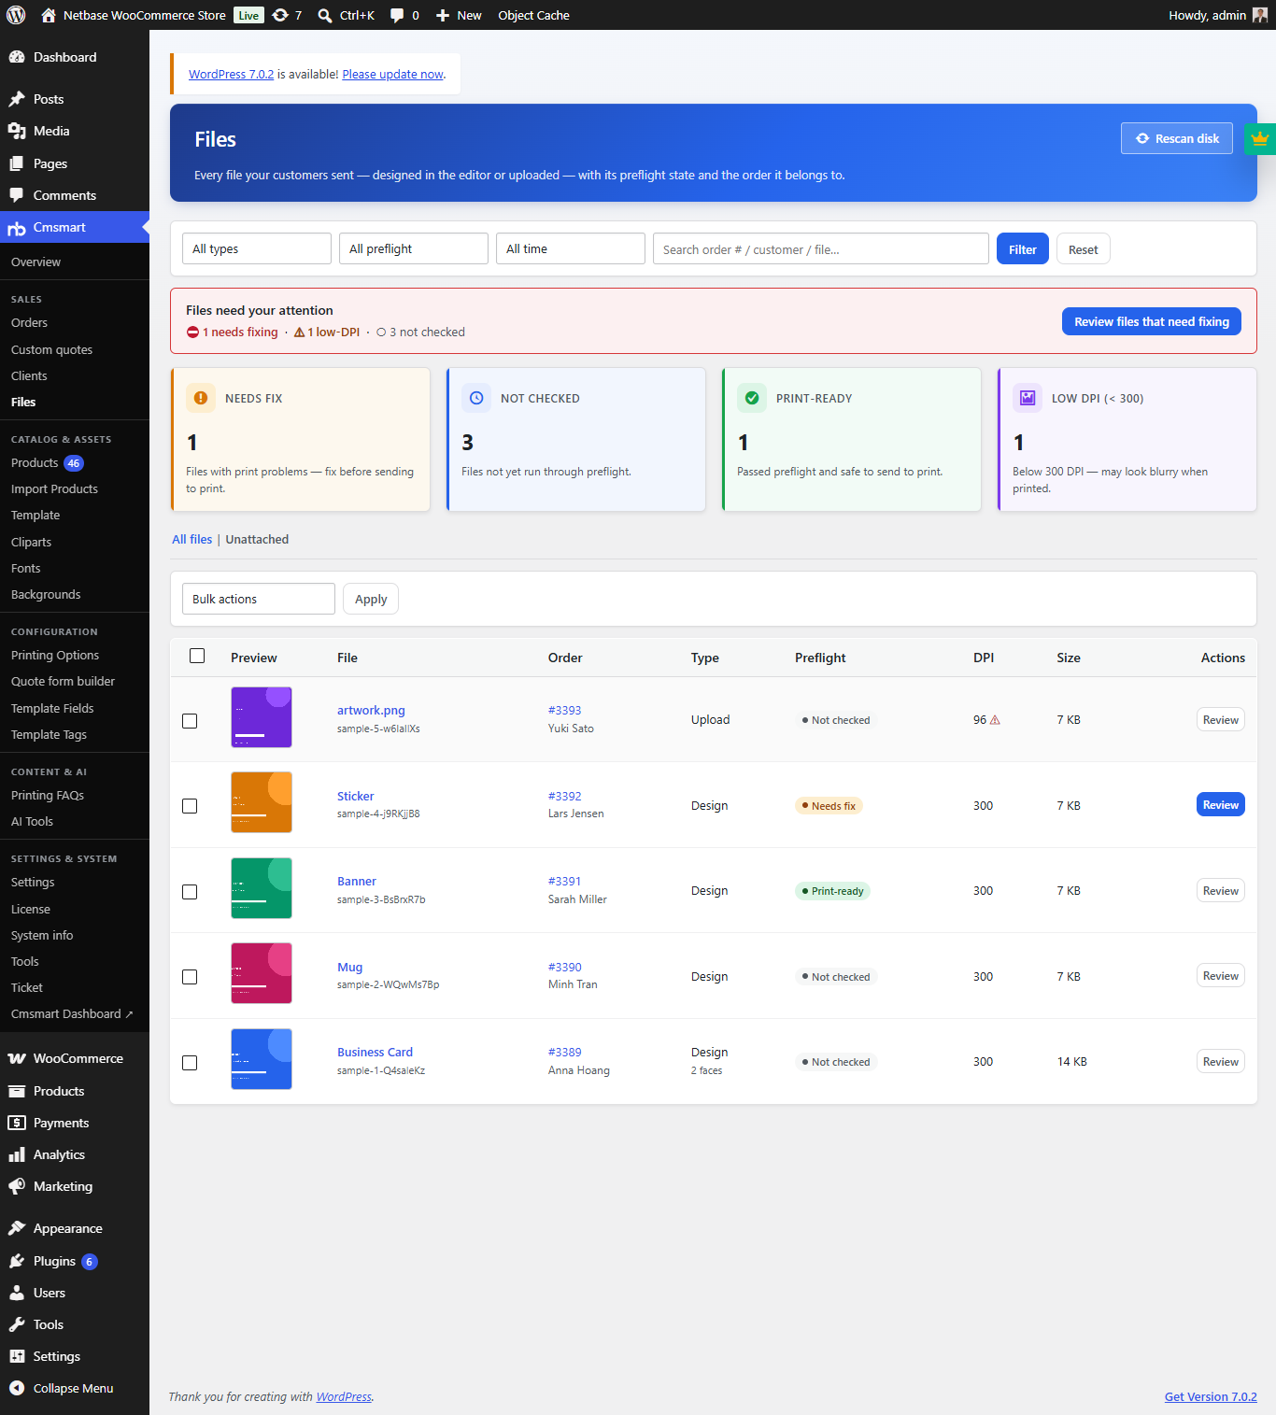Open Custom quotes in sidebar

51,349
